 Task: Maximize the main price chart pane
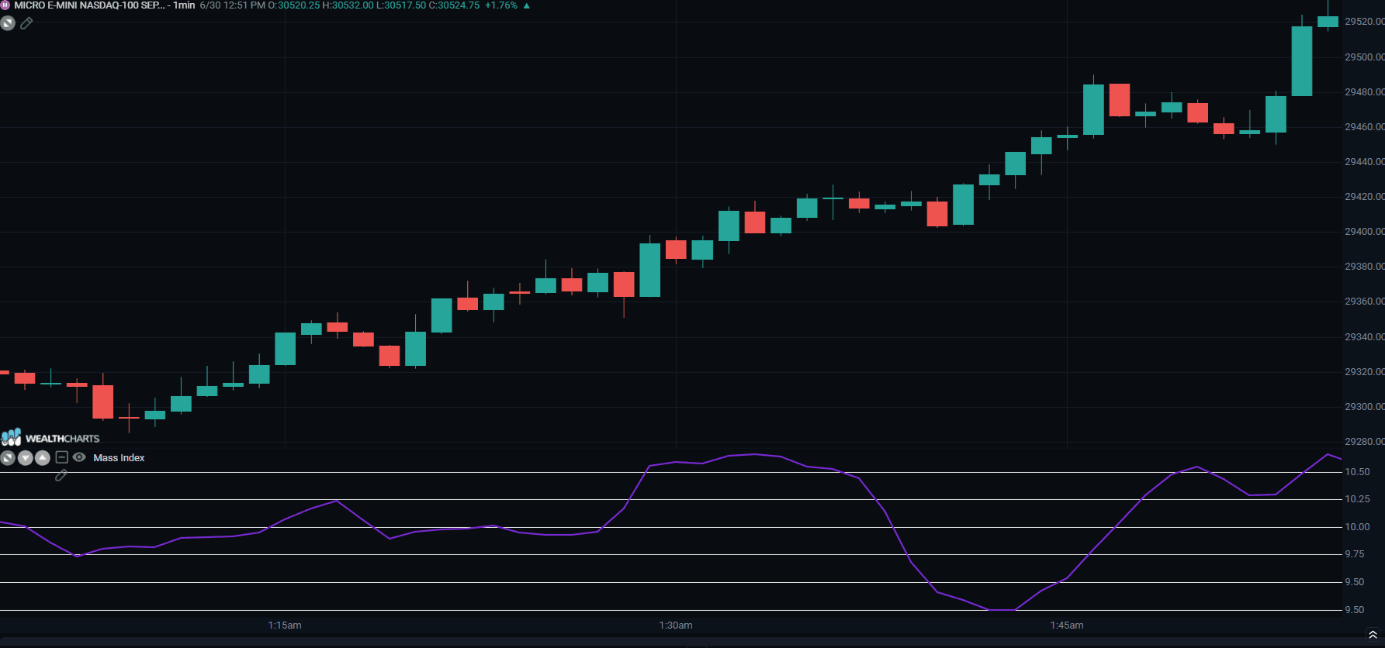(8, 23)
